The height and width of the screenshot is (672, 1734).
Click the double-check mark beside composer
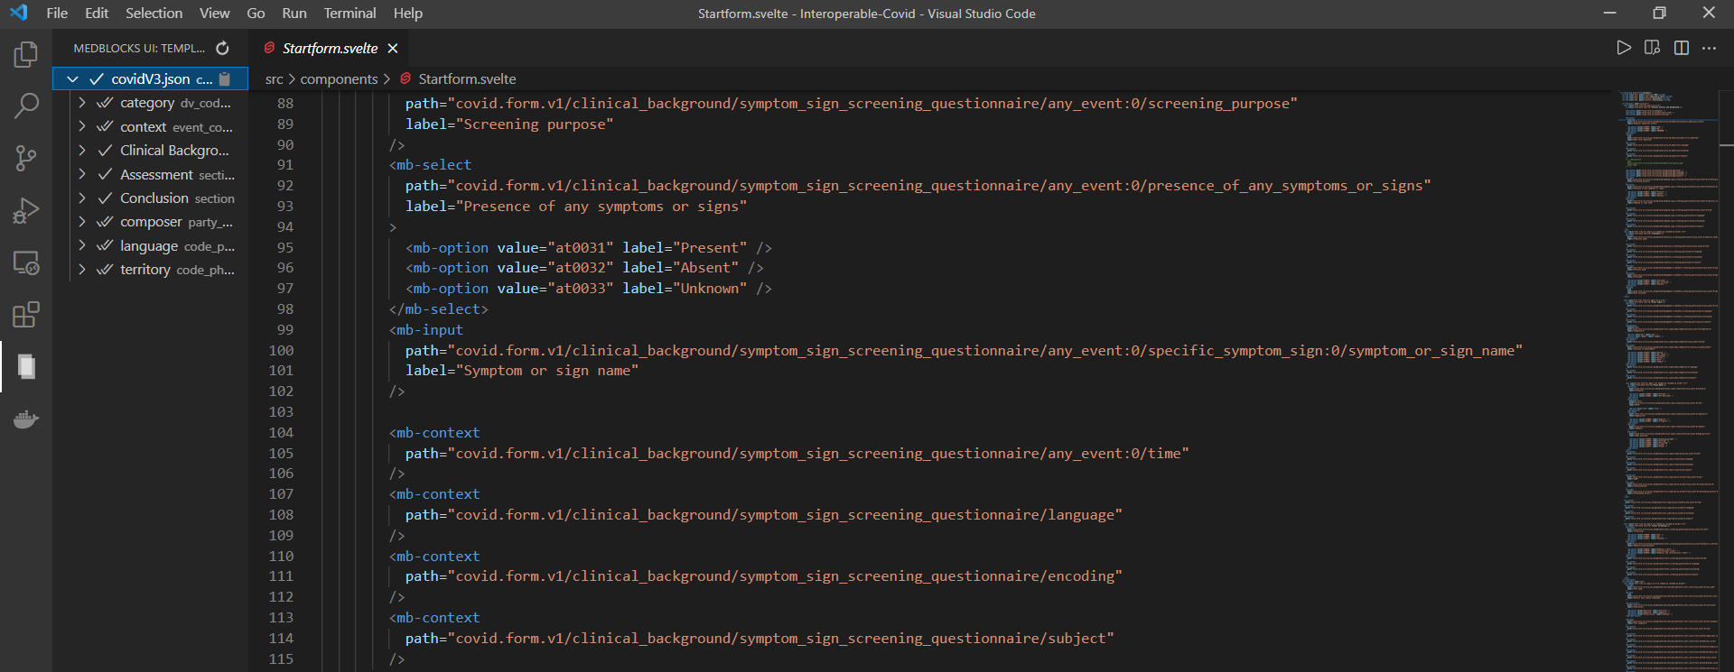click(x=105, y=222)
